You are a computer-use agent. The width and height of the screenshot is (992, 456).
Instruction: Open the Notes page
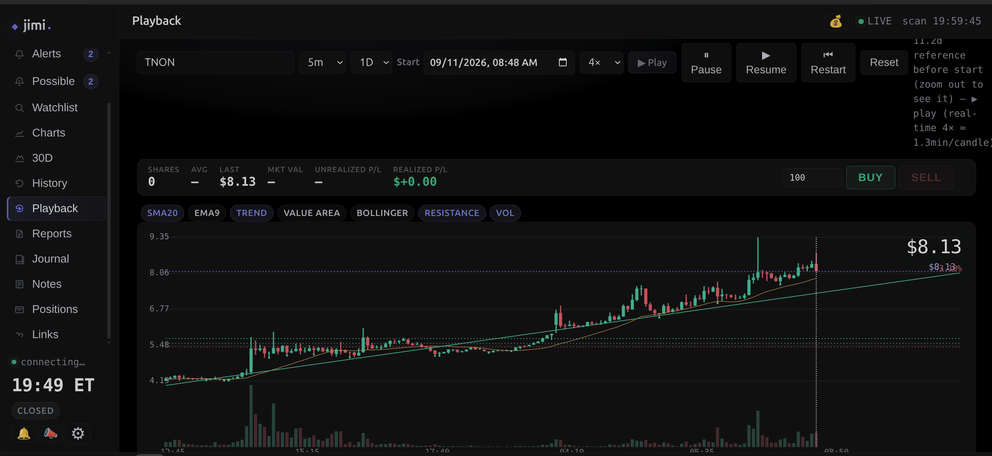click(x=56, y=284)
